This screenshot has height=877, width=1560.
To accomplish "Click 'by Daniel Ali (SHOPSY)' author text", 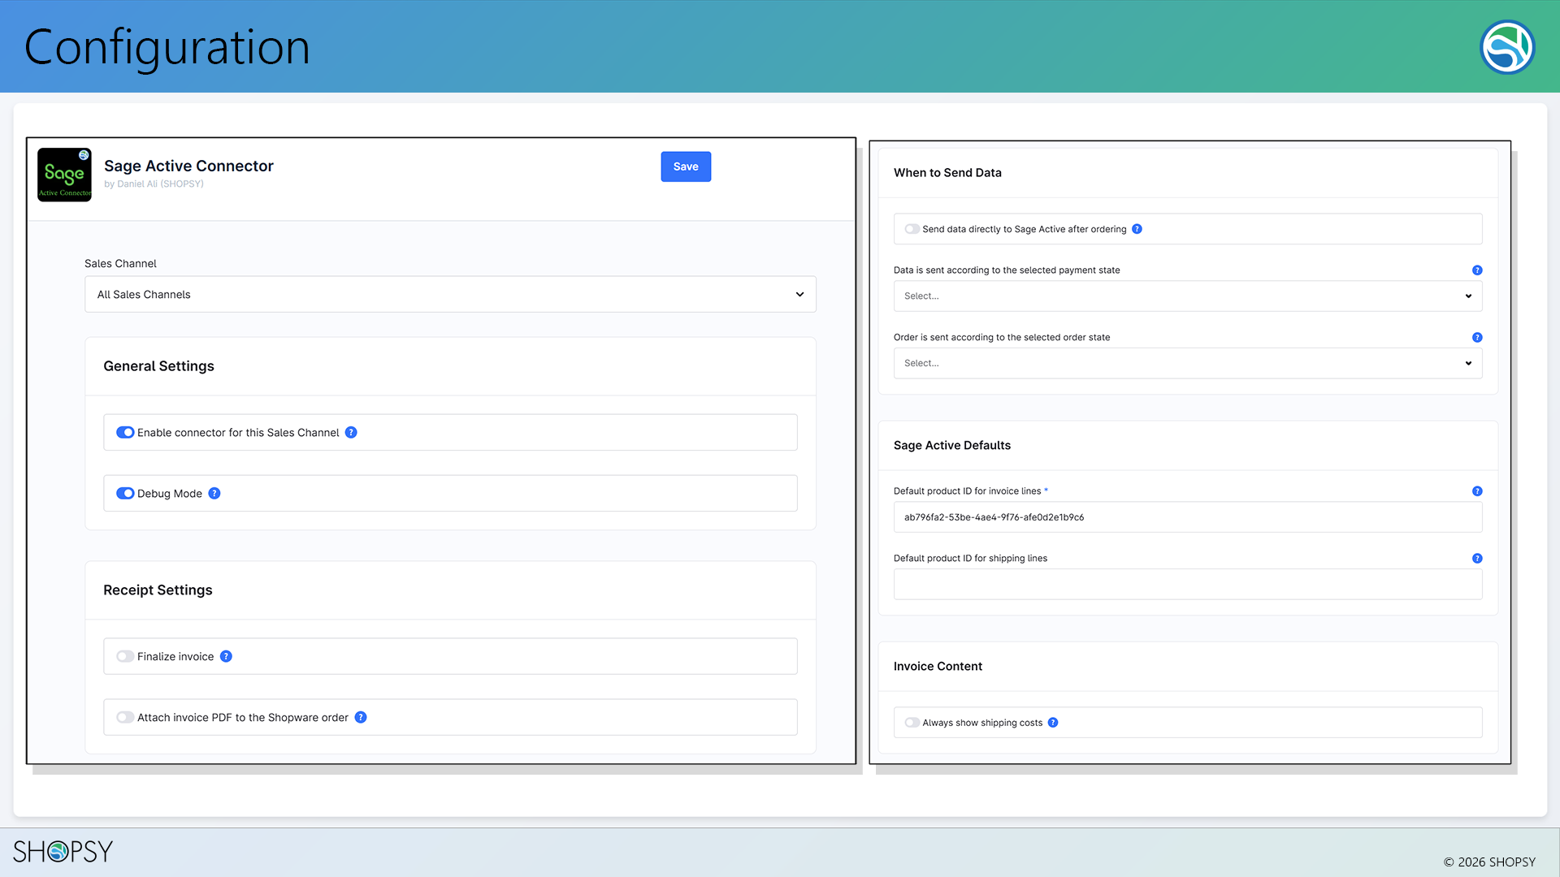I will tap(154, 184).
